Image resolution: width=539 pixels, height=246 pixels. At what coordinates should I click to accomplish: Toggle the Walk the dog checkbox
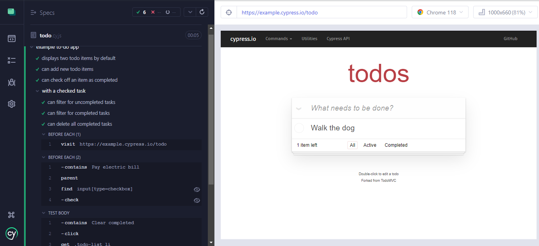pyautogui.click(x=299, y=128)
